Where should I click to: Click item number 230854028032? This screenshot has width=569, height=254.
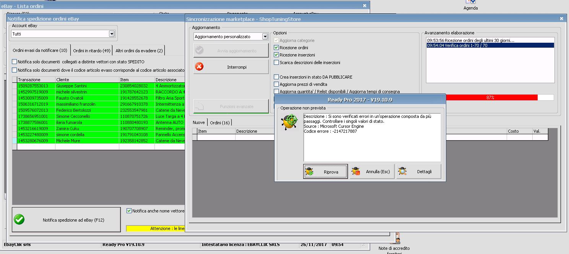(x=134, y=86)
